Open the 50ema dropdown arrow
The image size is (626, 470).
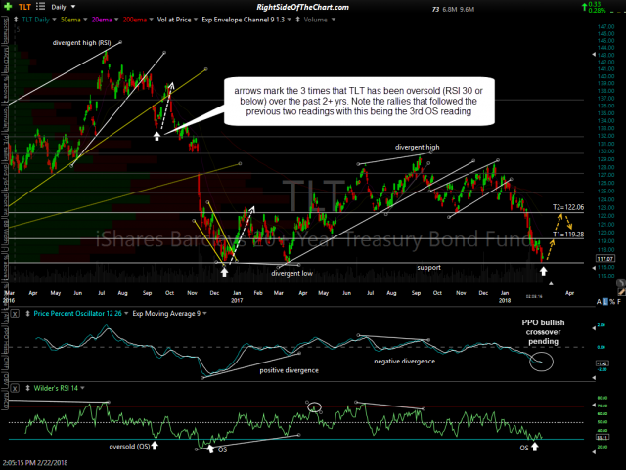[85, 20]
